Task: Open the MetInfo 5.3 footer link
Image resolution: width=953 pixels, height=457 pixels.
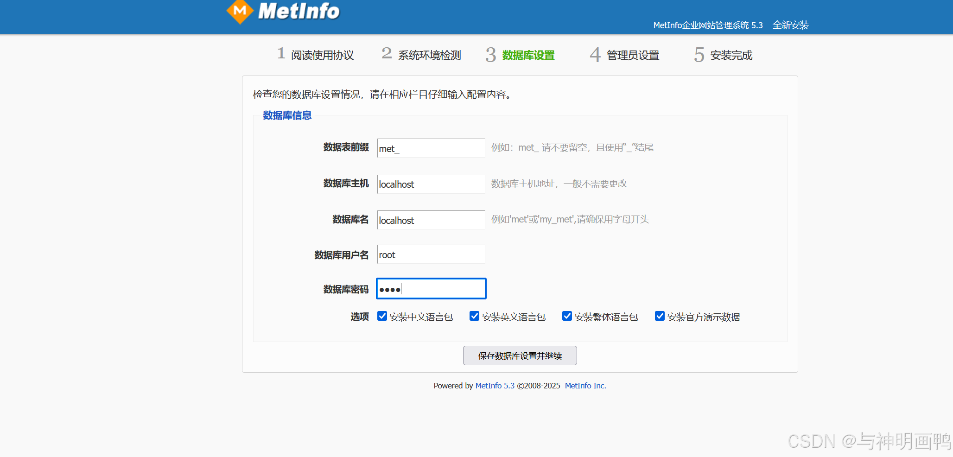Action: click(x=495, y=386)
